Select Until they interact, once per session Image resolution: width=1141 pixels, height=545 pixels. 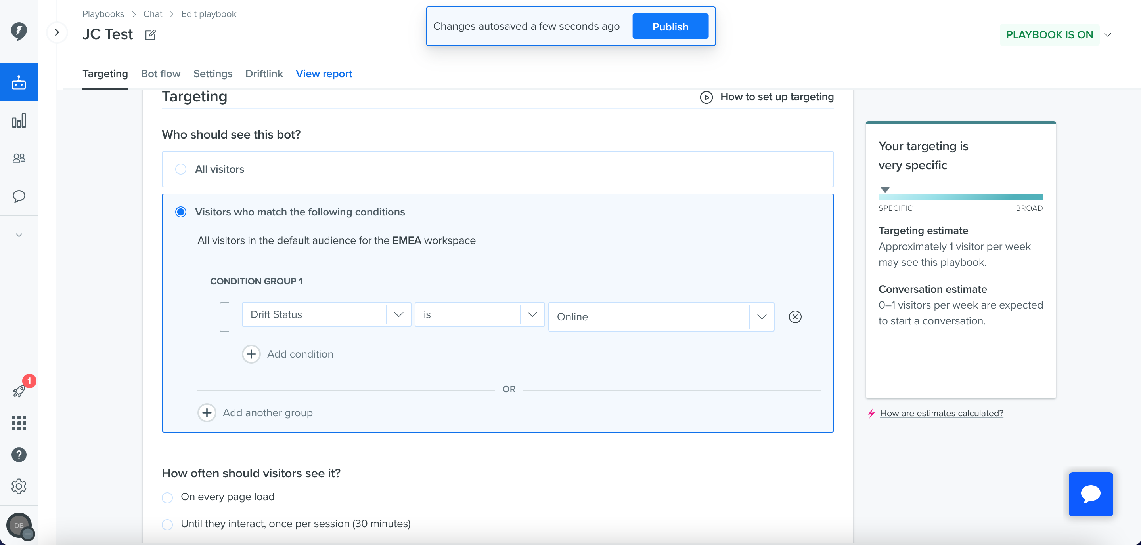pyautogui.click(x=167, y=524)
